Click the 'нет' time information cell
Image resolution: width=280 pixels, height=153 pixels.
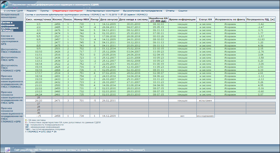182,116
